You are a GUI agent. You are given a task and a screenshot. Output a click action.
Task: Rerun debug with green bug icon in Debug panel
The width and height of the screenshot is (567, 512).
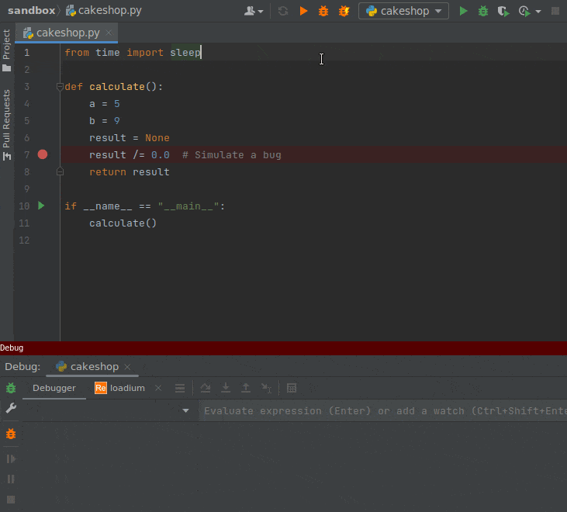[11, 388]
